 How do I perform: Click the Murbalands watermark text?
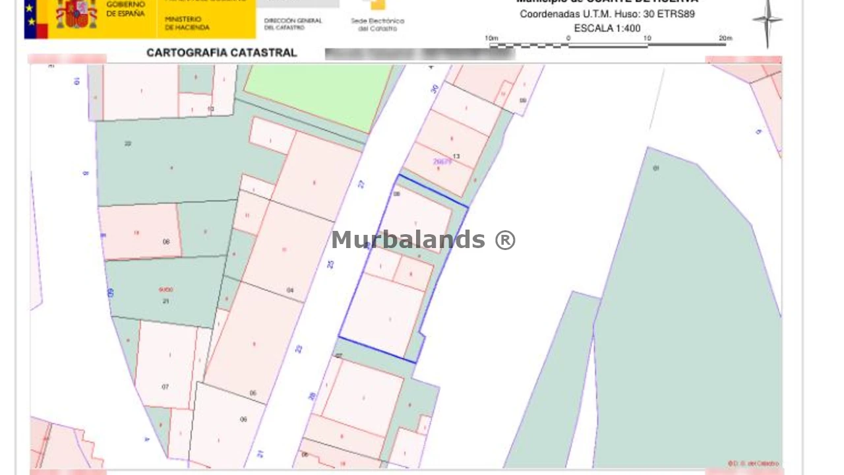[423, 239]
